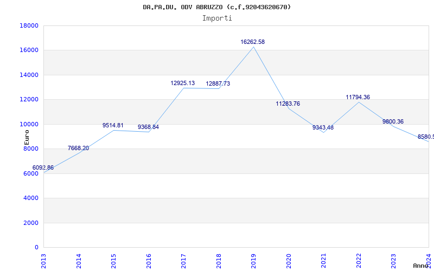Click the x-axis year 2016

click(x=149, y=261)
